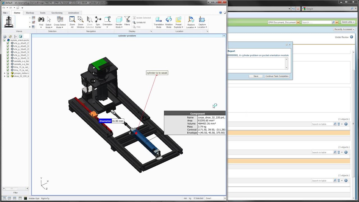Open Select Mode dropdown
The height and width of the screenshot is (202, 359).
click(49, 26)
